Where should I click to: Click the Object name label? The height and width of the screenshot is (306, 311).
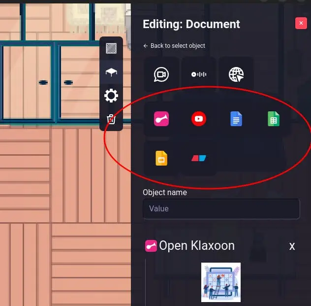pos(165,192)
